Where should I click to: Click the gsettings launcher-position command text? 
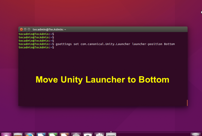tap(115, 44)
